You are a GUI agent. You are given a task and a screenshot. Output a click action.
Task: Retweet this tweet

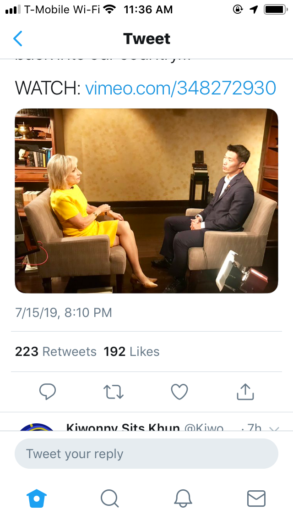(x=113, y=392)
